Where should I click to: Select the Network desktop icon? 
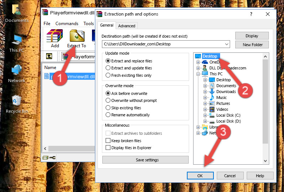(x=17, y=73)
